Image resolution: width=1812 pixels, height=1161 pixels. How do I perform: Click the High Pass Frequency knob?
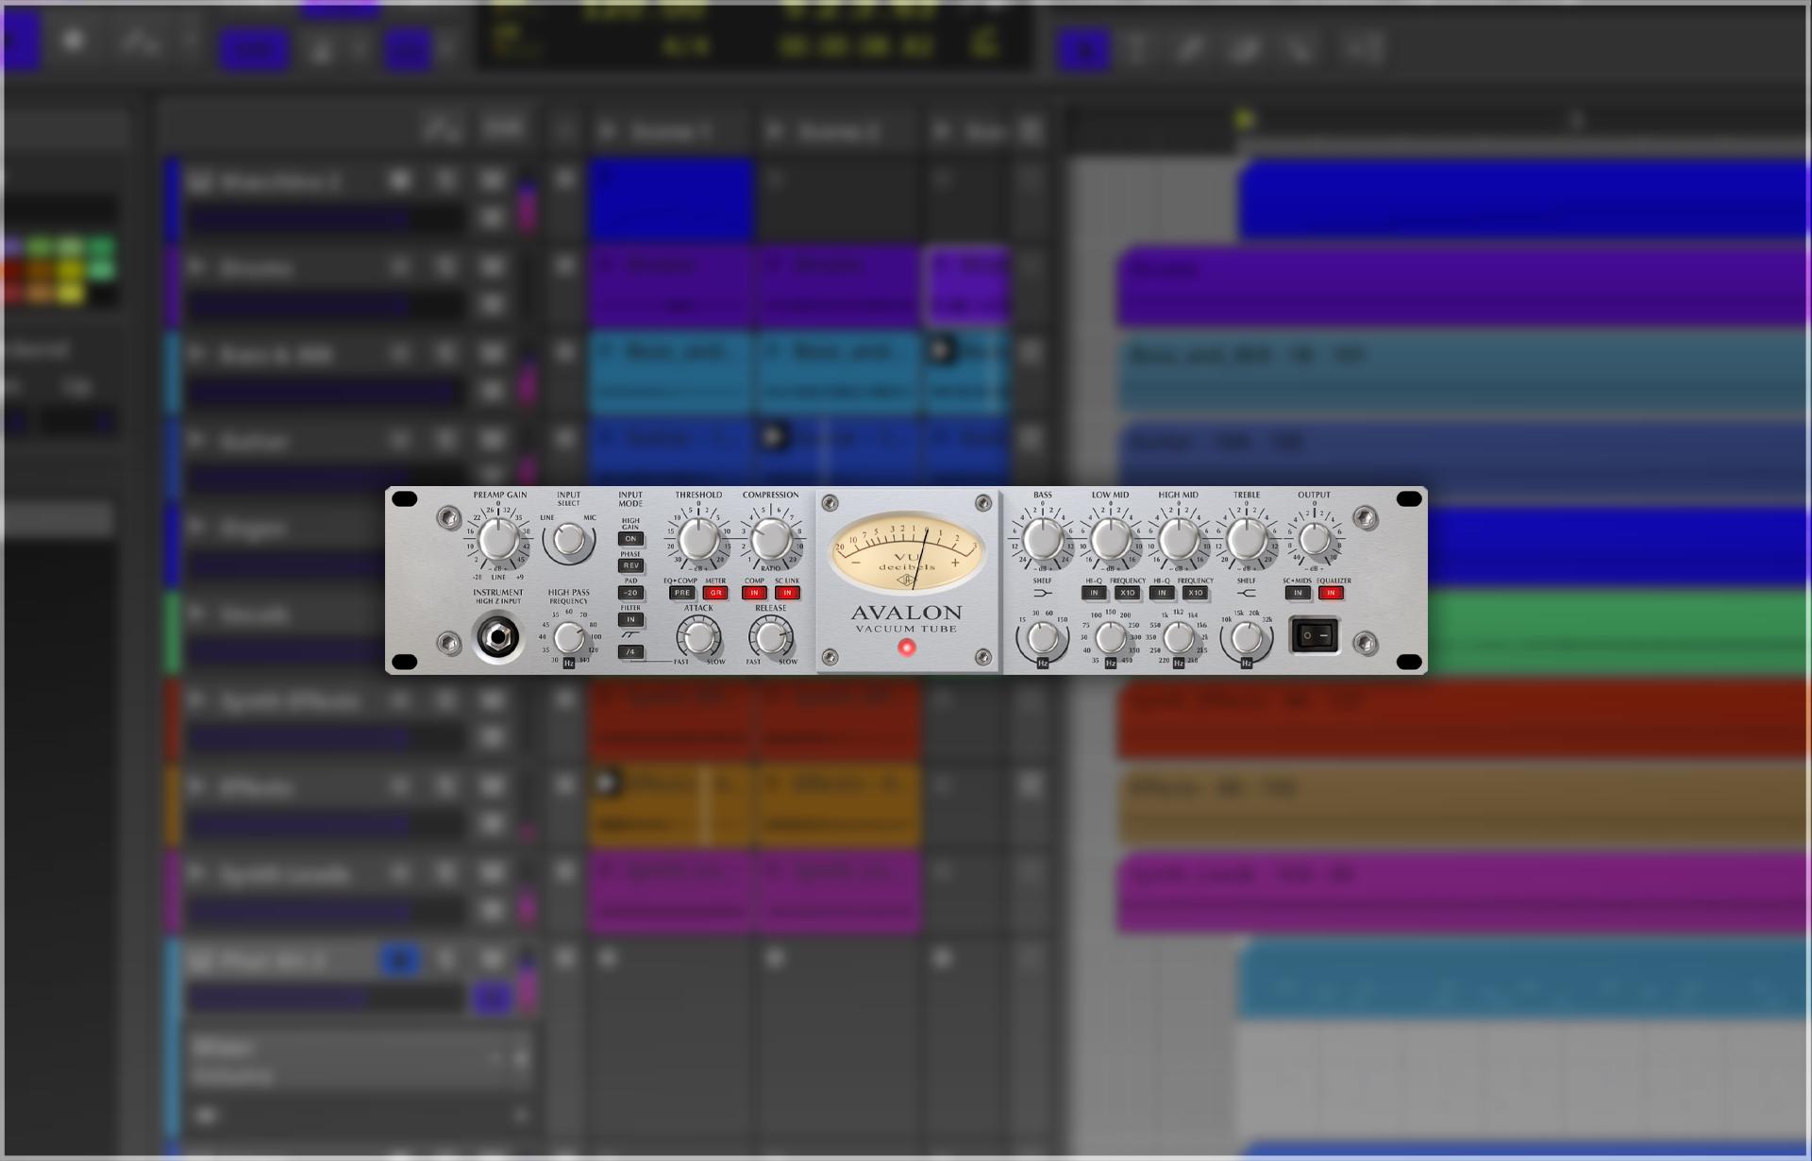tap(569, 638)
